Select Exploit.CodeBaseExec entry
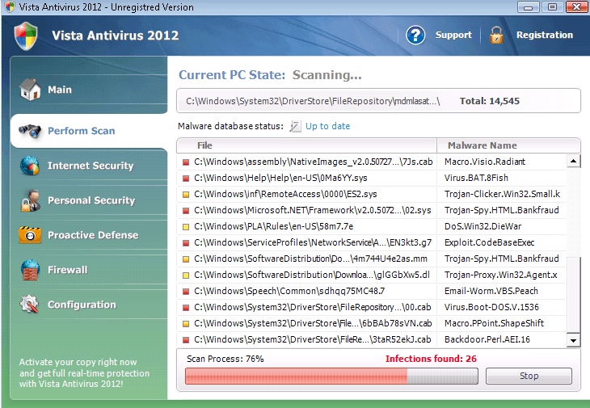590x408 pixels. tap(489, 243)
